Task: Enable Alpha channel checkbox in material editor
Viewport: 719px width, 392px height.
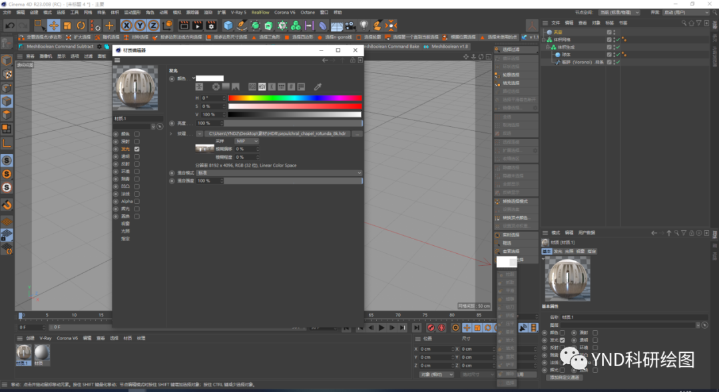Action: pyautogui.click(x=136, y=201)
